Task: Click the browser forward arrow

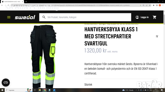Action: [x=5, y=5]
